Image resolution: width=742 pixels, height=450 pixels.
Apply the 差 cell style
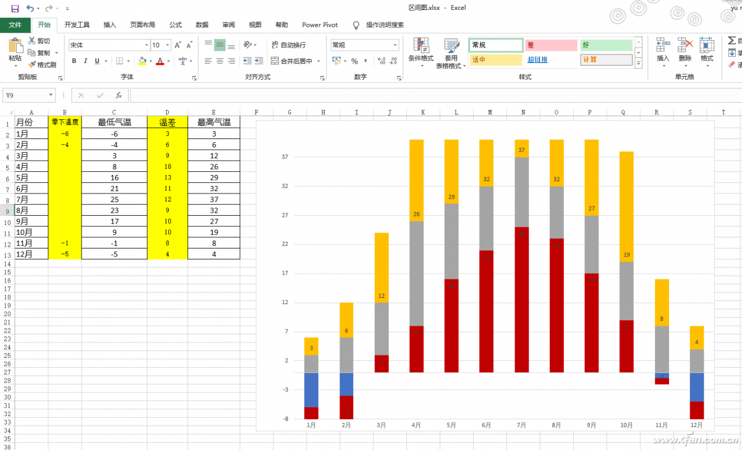click(551, 45)
